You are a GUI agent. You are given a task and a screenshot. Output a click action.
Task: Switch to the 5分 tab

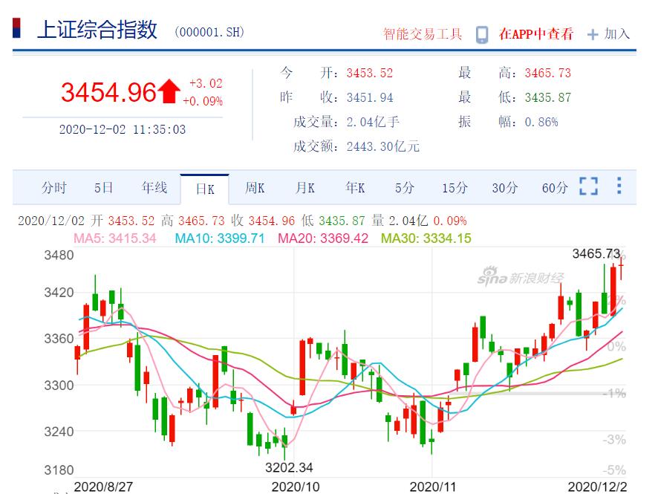tap(405, 188)
